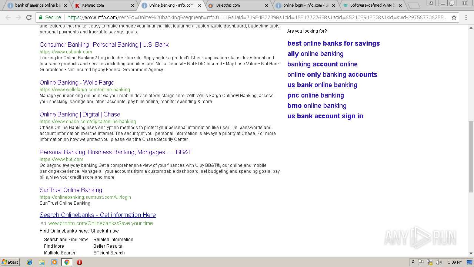Launch Windows Media Player from the taskbar
The height and width of the screenshot is (267, 474).
click(x=54, y=262)
